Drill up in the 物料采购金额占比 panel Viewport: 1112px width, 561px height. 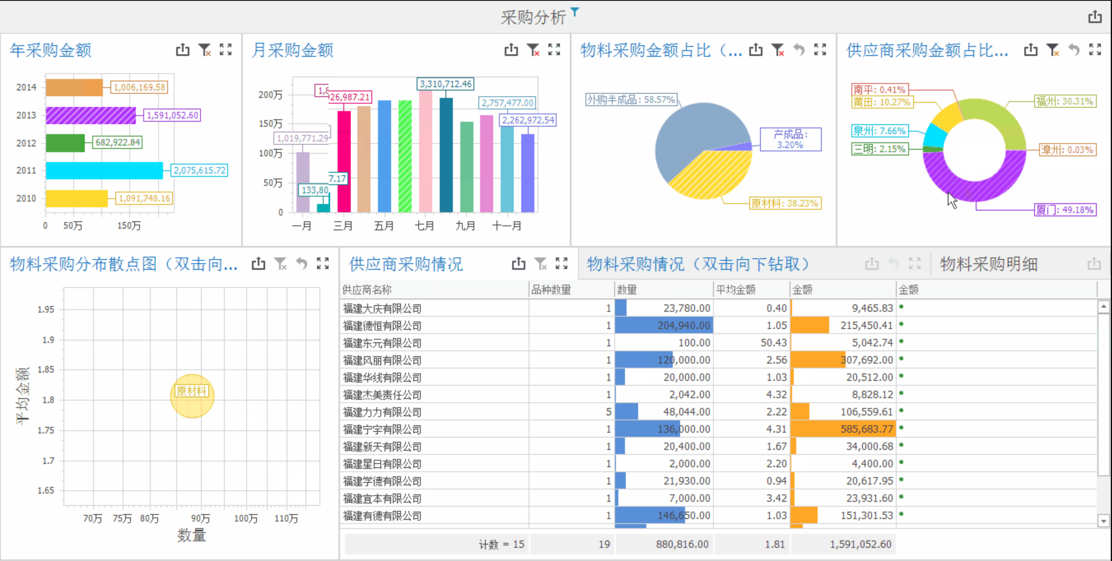[799, 50]
